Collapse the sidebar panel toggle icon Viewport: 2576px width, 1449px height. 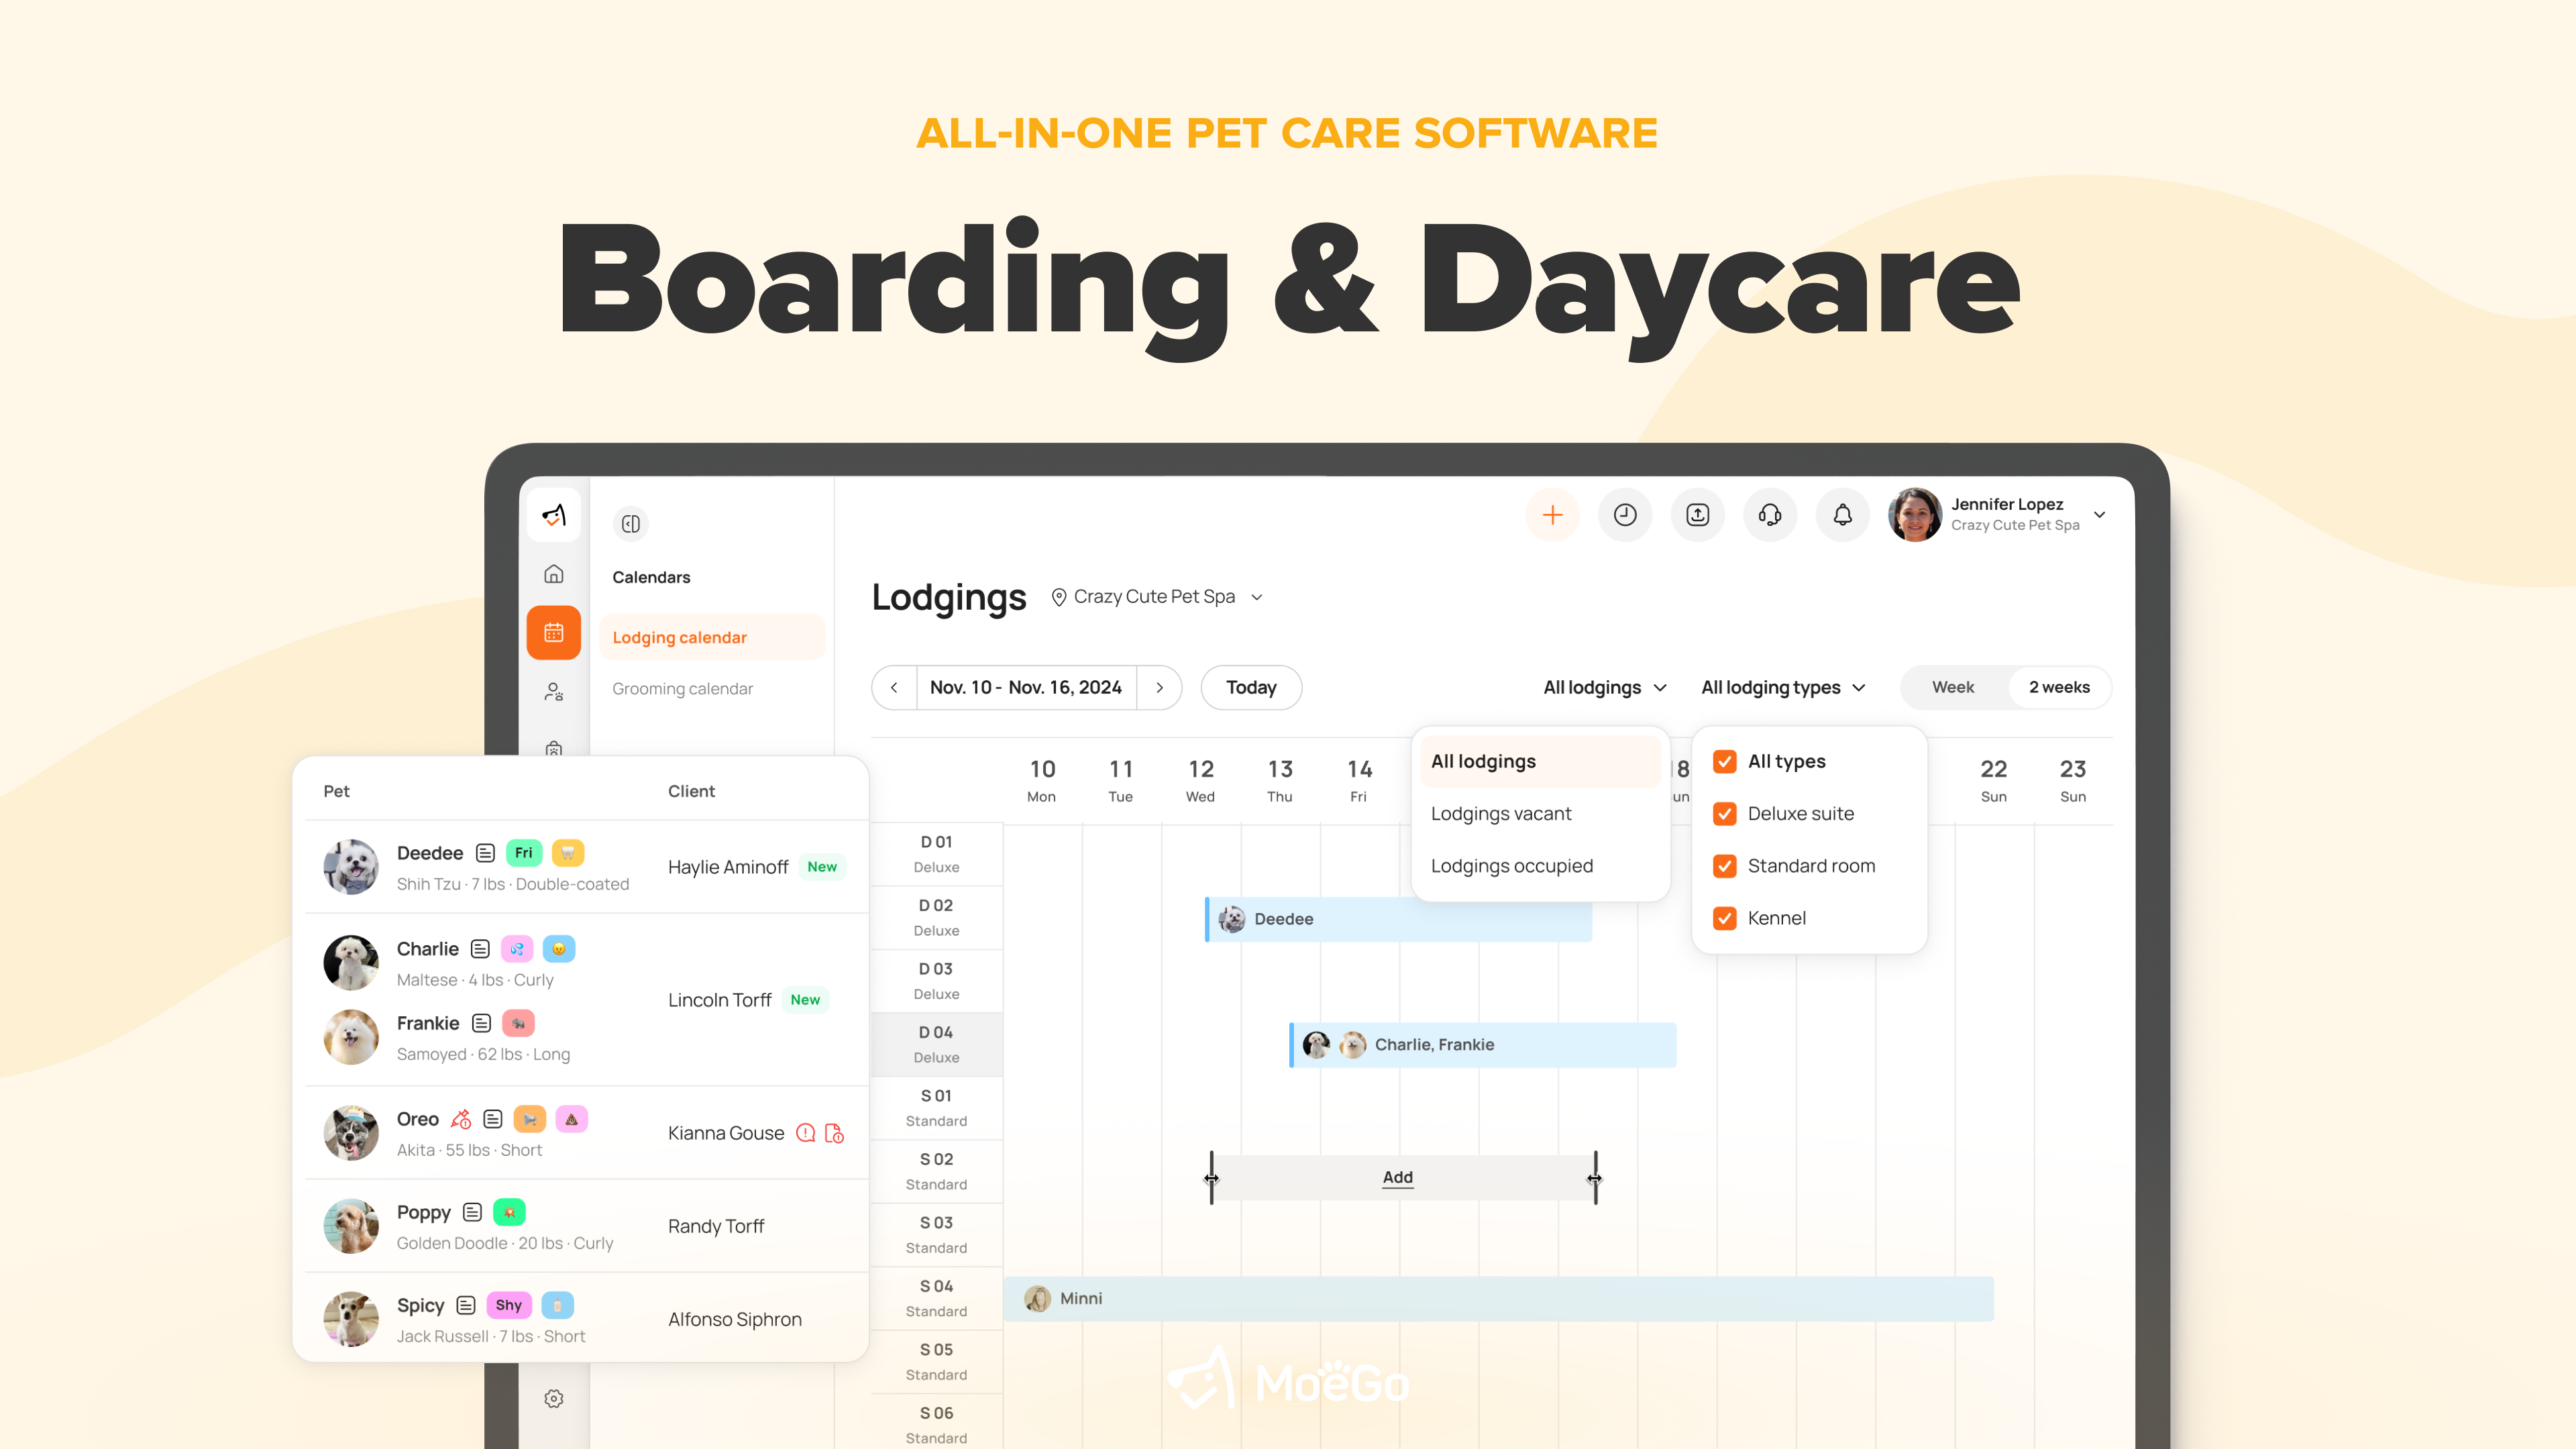(630, 523)
